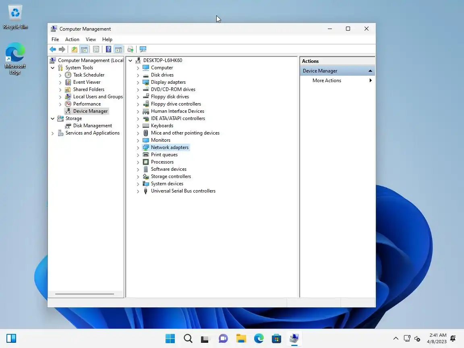464x348 pixels.
Task: Click the console tree horizontal scrollbar
Action: [85, 294]
